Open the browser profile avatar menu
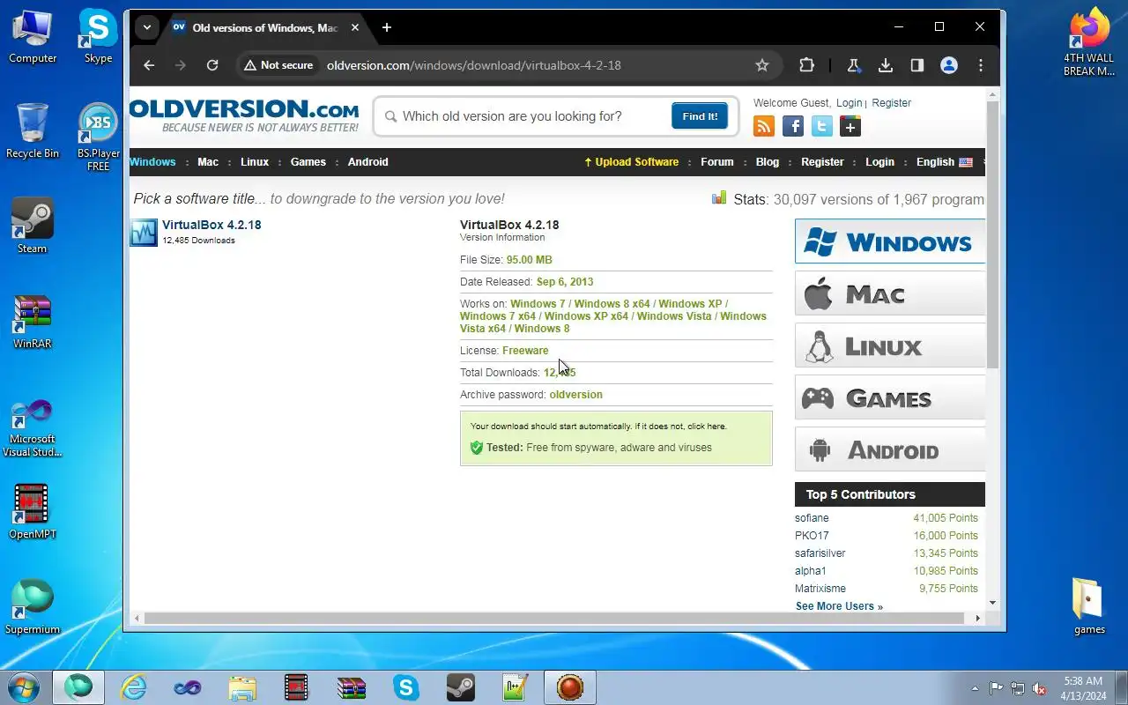This screenshot has width=1128, height=705. pos(949,65)
